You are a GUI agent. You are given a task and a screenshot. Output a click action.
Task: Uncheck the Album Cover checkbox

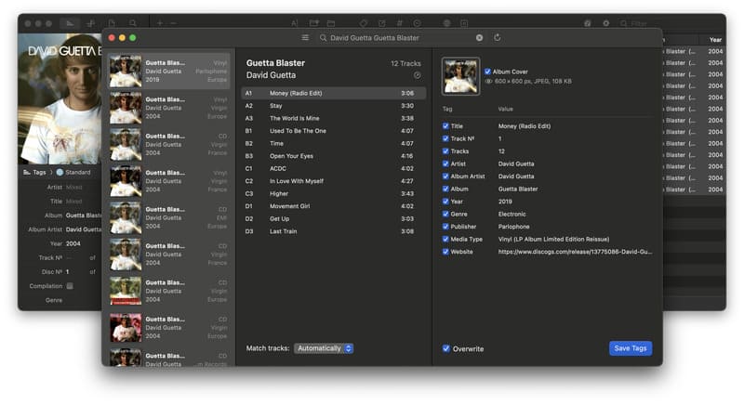(x=487, y=72)
